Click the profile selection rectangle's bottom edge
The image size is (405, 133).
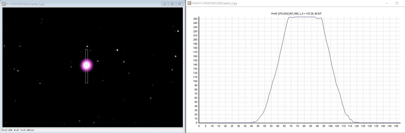[x=86, y=83]
